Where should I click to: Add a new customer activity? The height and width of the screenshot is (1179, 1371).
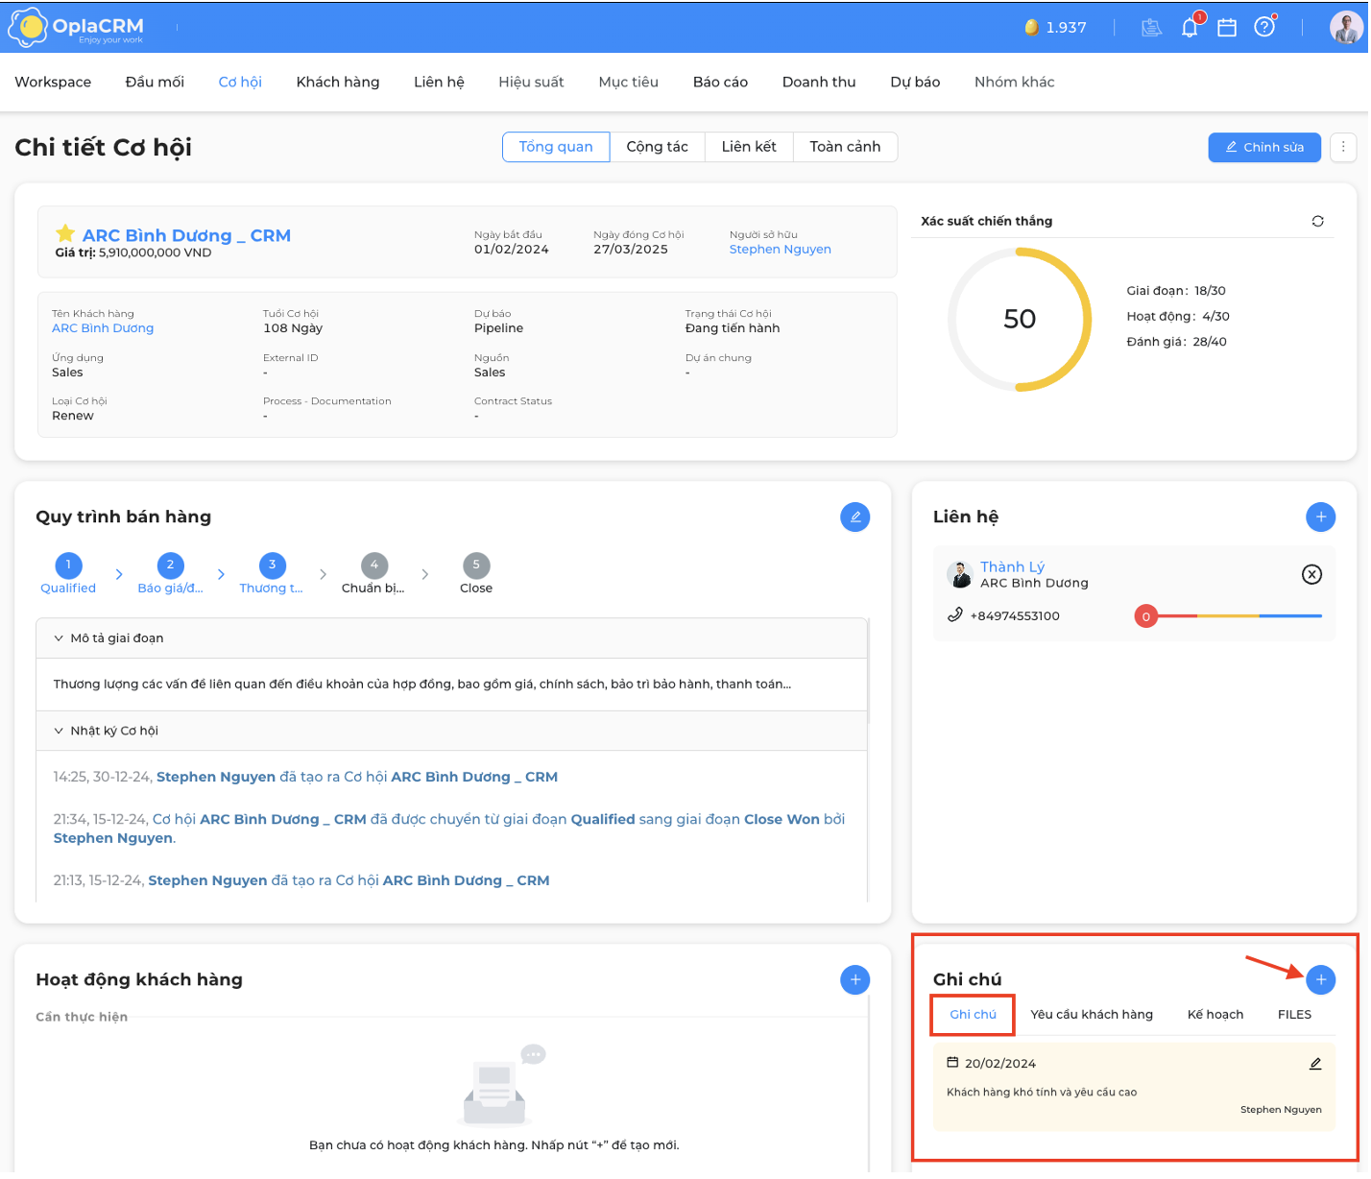coord(854,979)
